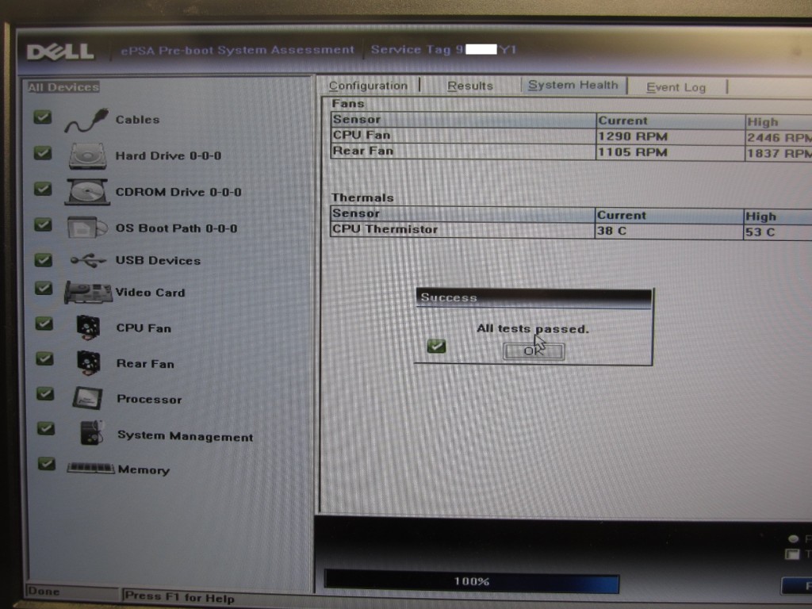This screenshot has width=812, height=609.
Task: Click the CDROM Drive 0-0-0 disc icon
Action: (87, 192)
